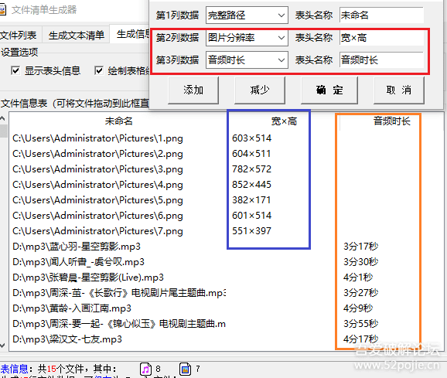
Task: Click the 音频时长 column header in table
Action: (392, 121)
